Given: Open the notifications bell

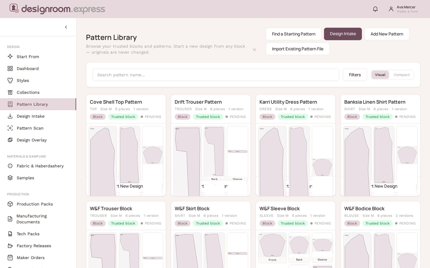Looking at the screenshot, I should coord(375,9).
